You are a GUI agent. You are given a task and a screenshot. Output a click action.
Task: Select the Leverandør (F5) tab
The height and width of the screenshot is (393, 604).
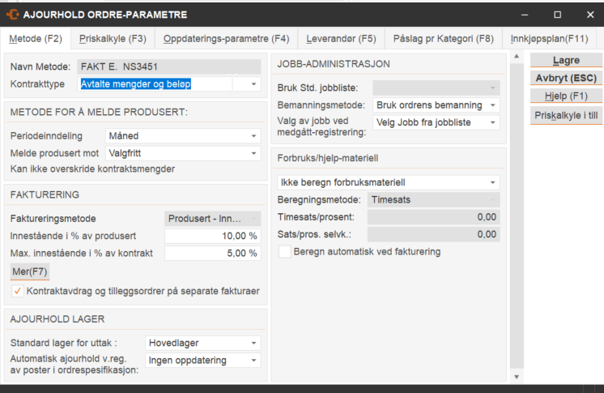pos(340,38)
